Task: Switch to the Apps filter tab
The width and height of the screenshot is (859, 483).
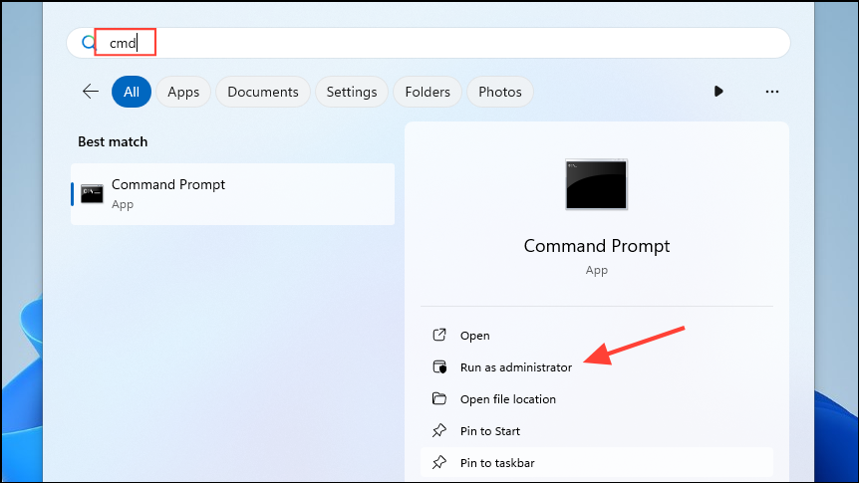Action: point(183,92)
